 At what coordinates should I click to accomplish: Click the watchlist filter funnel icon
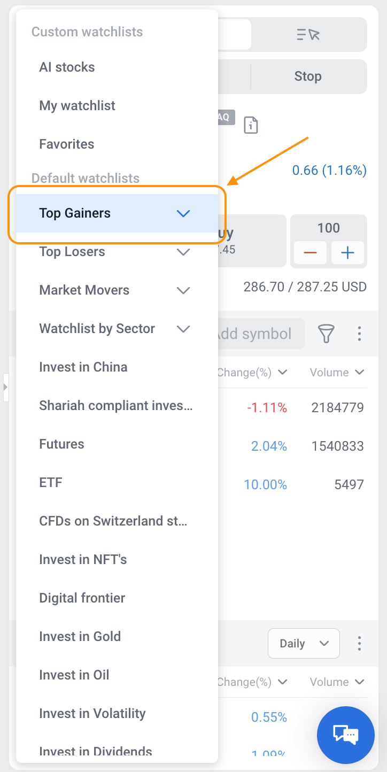point(326,334)
